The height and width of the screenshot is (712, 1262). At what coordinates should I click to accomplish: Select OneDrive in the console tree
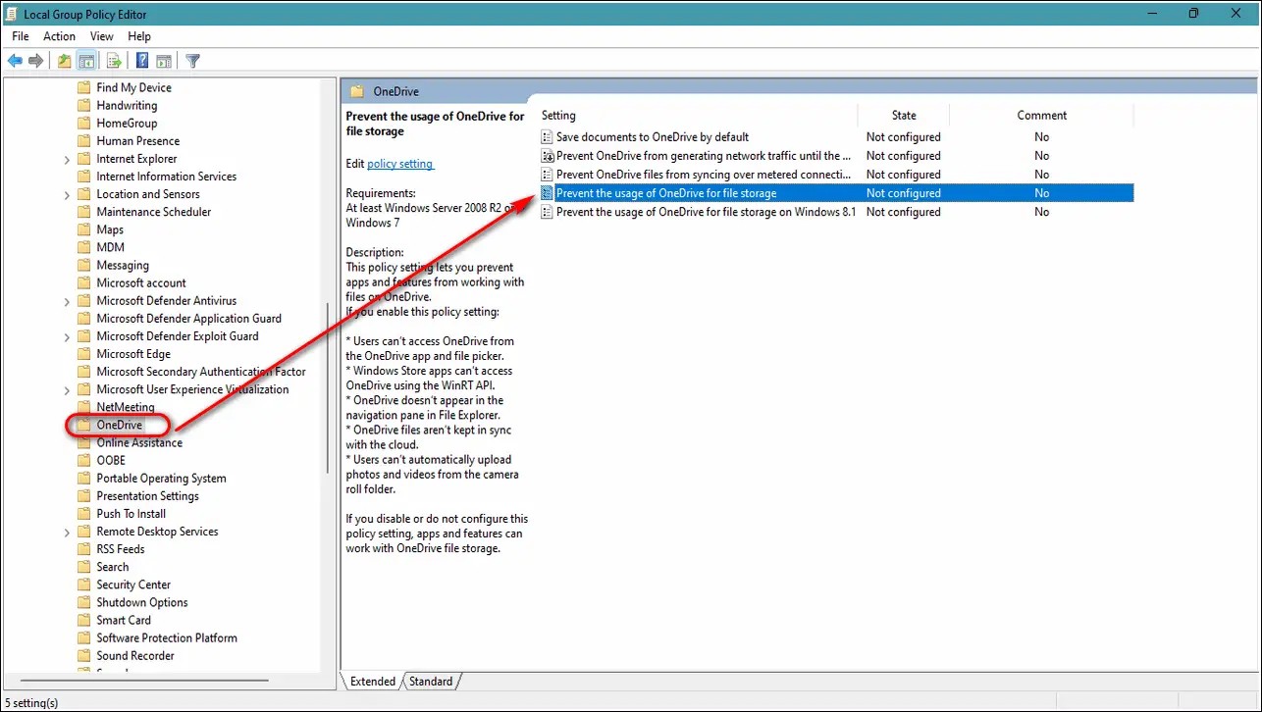119,425
